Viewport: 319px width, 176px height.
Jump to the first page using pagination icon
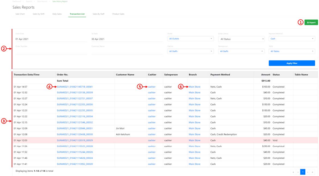293,172
